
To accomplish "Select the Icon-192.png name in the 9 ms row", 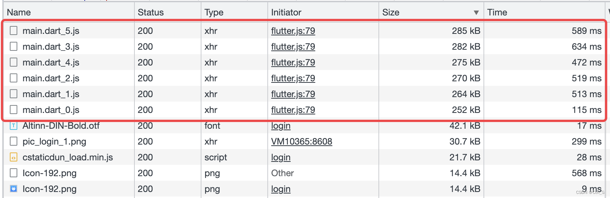I will pos(49,189).
